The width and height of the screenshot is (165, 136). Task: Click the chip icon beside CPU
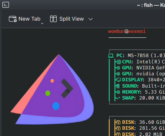pos(119,62)
